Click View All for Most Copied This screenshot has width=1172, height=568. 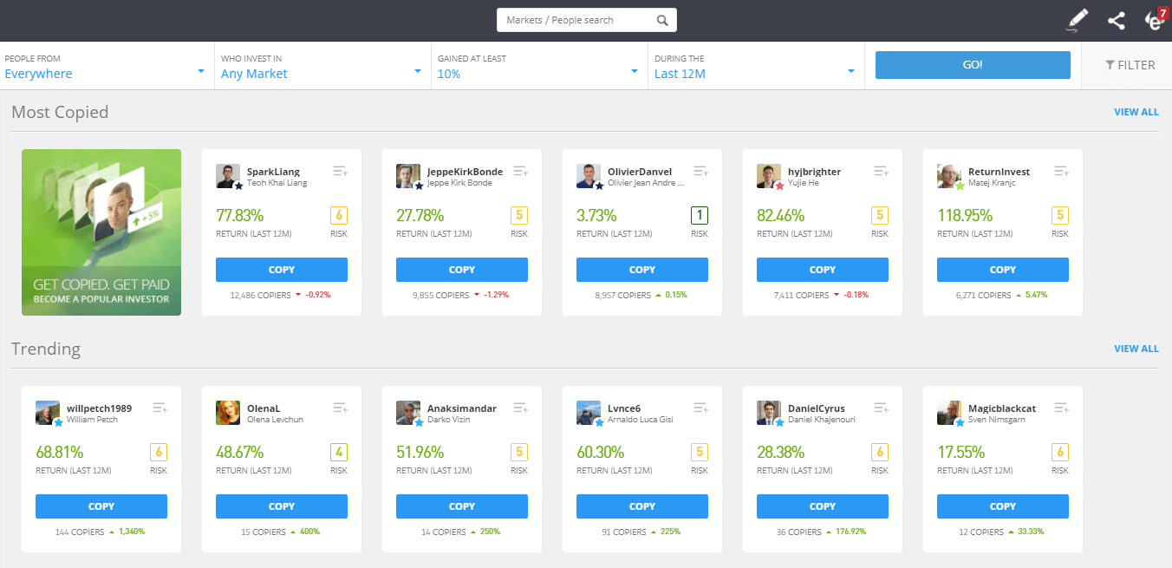click(1136, 112)
